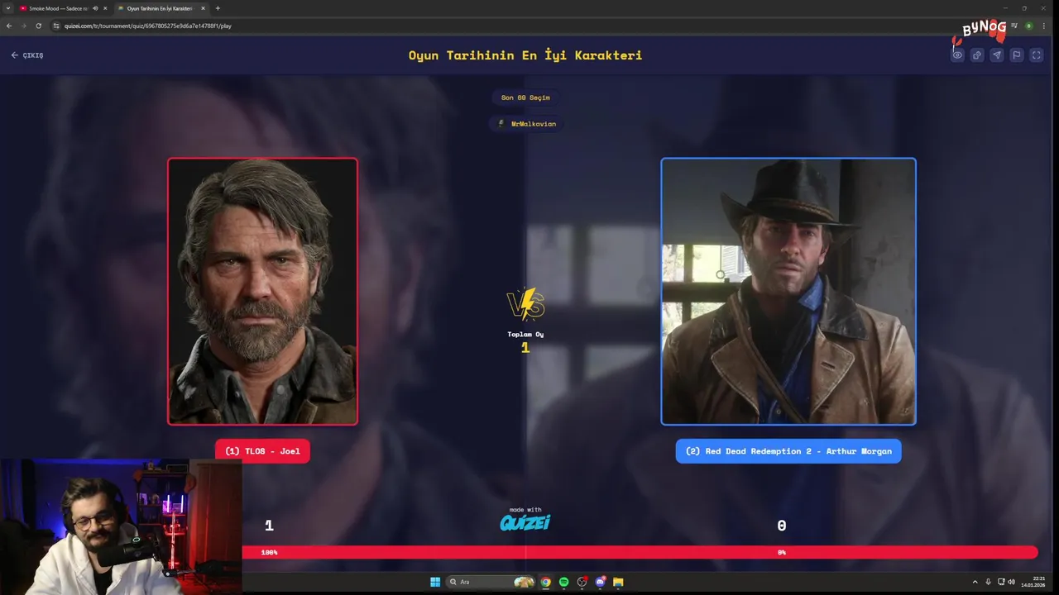Click the quiz title Oyun Tarihinin En İyi Karakteri
Viewport: 1059px width, 595px height.
525,55
